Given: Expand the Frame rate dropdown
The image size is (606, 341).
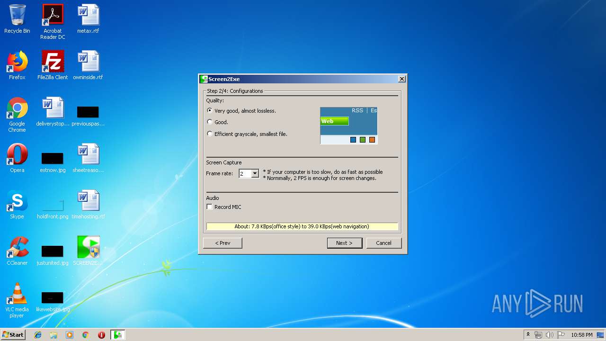Looking at the screenshot, I should (x=255, y=174).
